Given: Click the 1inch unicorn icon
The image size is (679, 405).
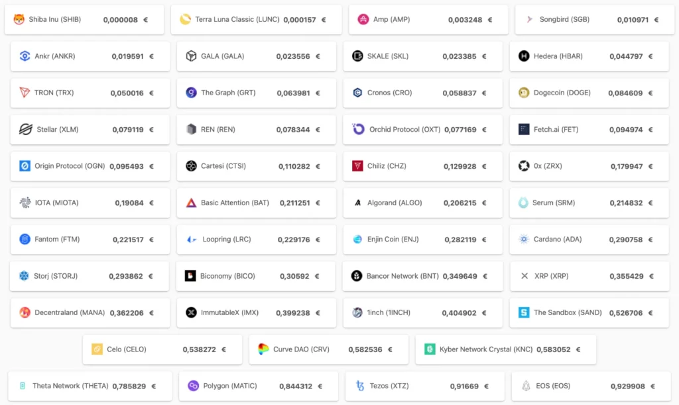Looking at the screenshot, I should point(357,312).
